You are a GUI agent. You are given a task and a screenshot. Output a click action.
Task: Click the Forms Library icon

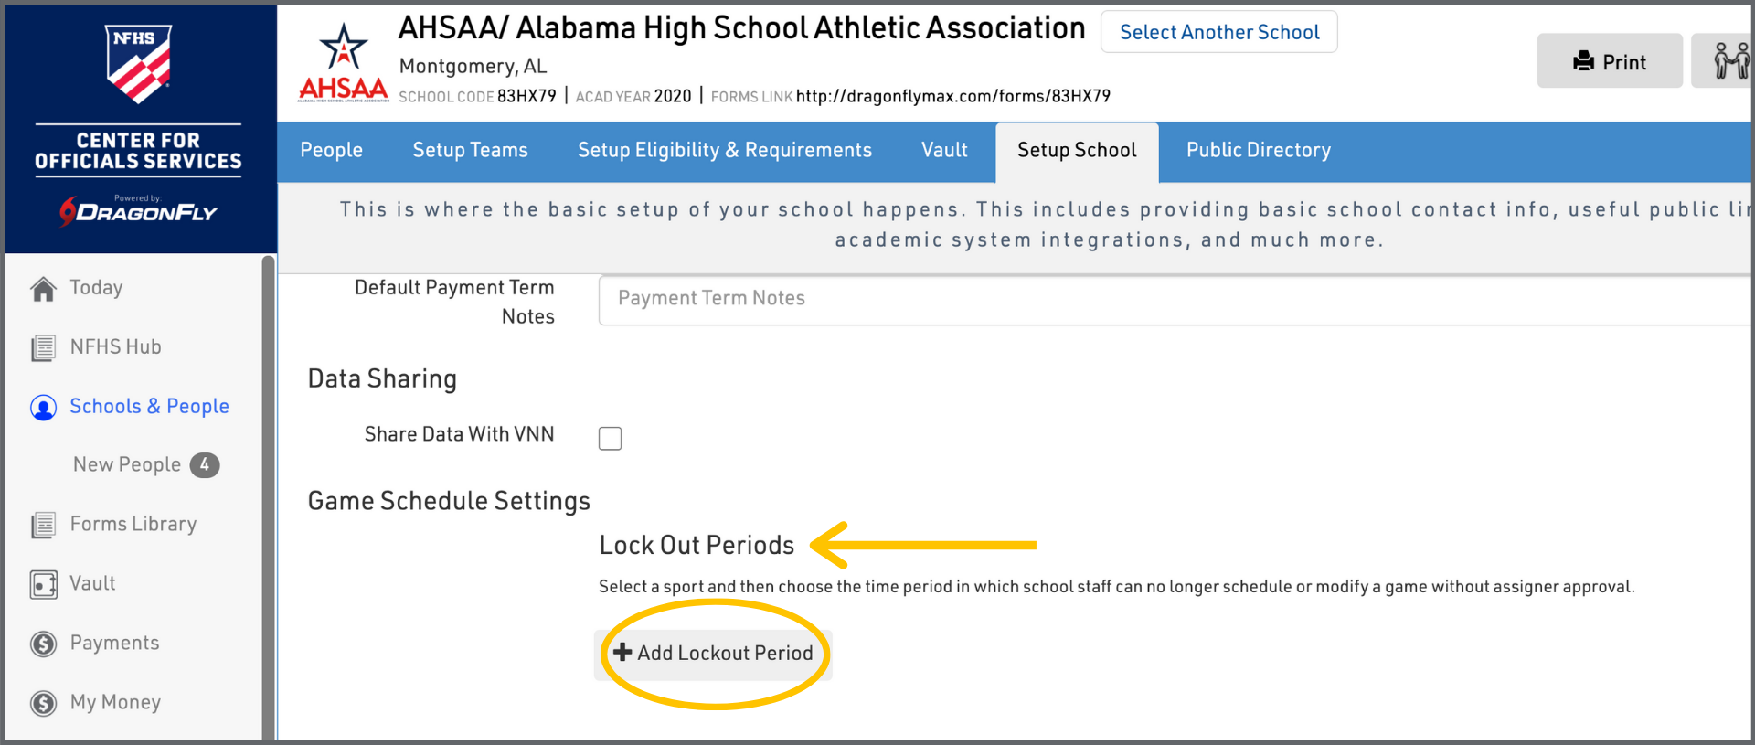(43, 526)
